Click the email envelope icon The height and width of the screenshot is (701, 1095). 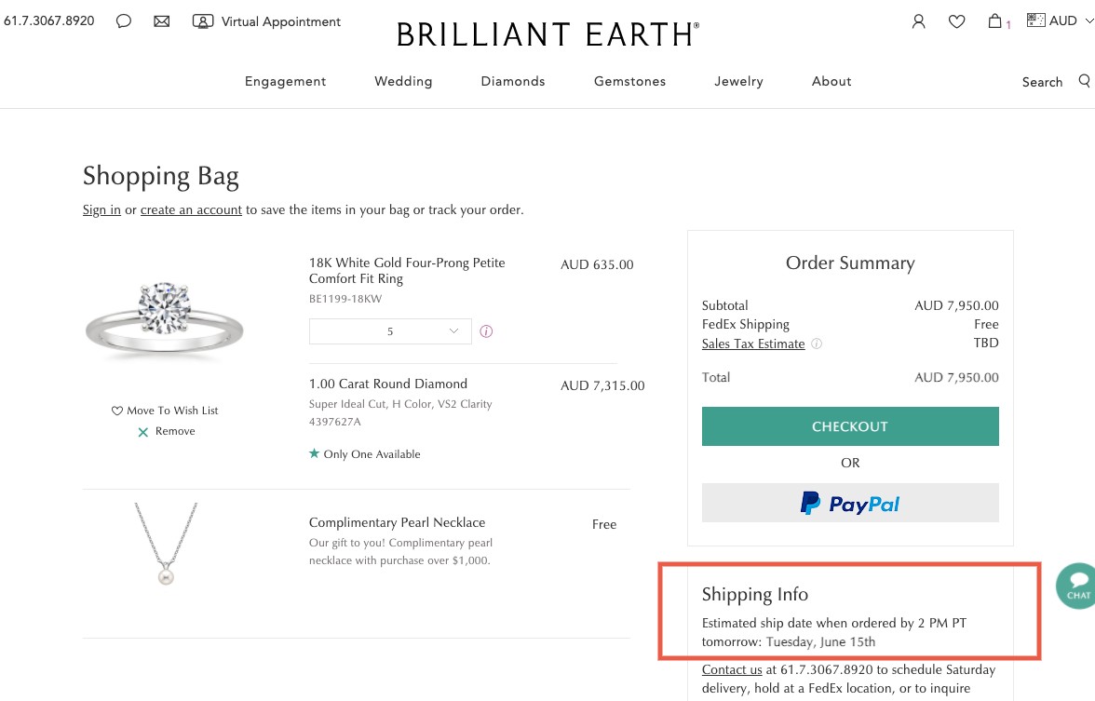pyautogui.click(x=162, y=20)
